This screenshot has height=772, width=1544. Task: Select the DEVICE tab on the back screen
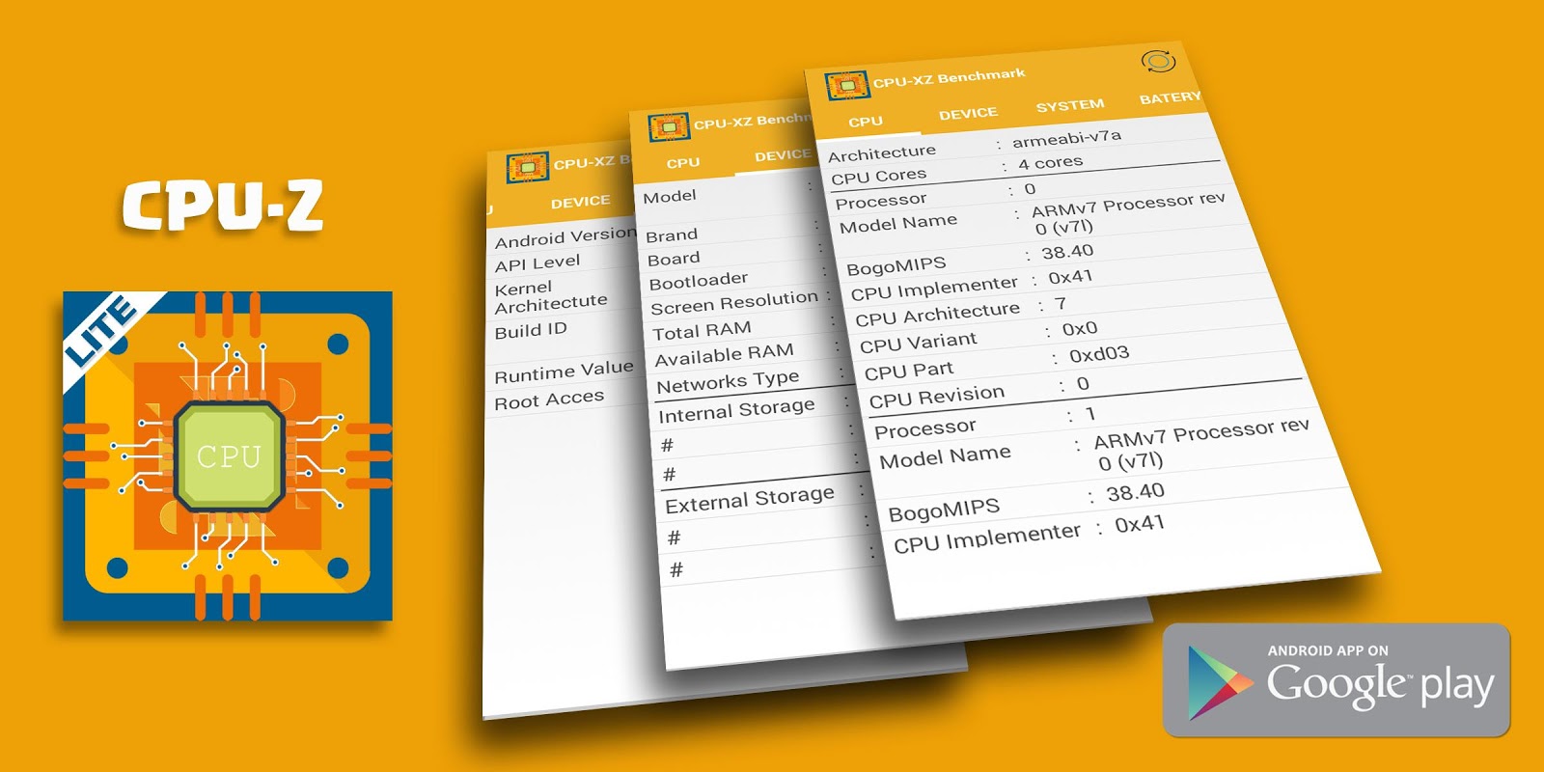(x=580, y=202)
